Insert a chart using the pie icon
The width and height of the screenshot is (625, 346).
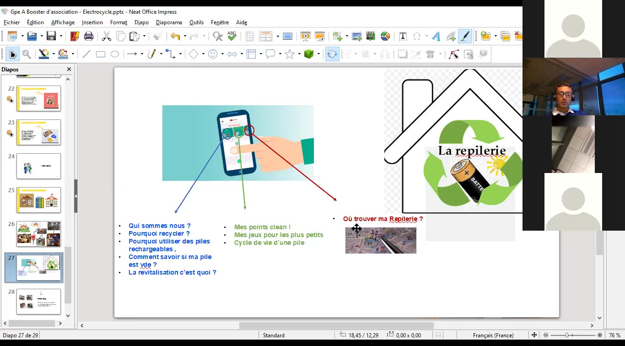[385, 36]
